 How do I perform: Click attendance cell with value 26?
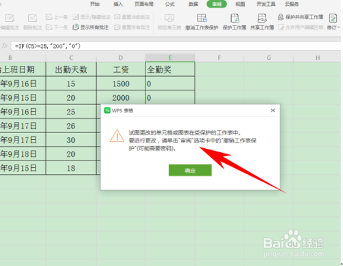(x=71, y=125)
